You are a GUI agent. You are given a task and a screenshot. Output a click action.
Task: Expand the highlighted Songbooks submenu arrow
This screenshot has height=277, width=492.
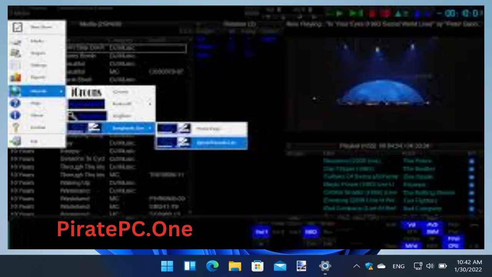click(x=150, y=128)
